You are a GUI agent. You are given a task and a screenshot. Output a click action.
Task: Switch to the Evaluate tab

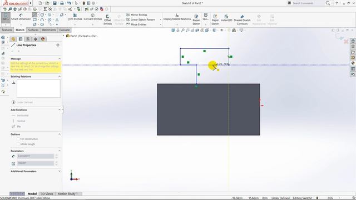pyautogui.click(x=65, y=30)
